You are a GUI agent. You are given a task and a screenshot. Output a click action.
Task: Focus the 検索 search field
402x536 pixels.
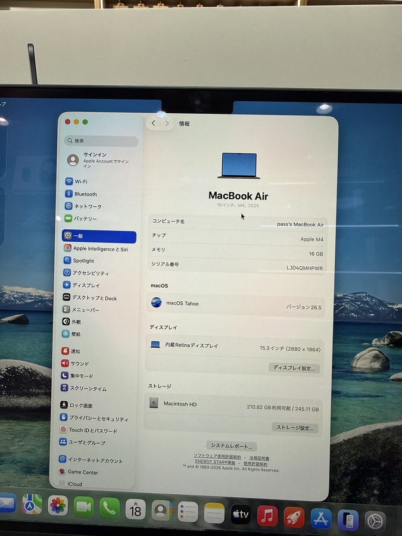(101, 141)
